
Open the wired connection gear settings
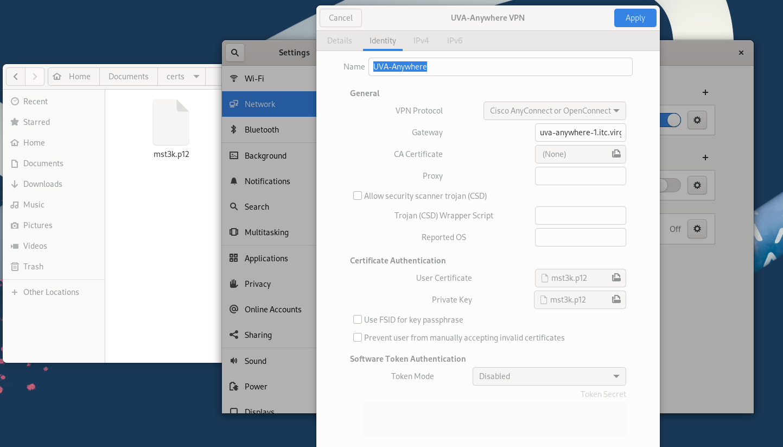(x=697, y=120)
